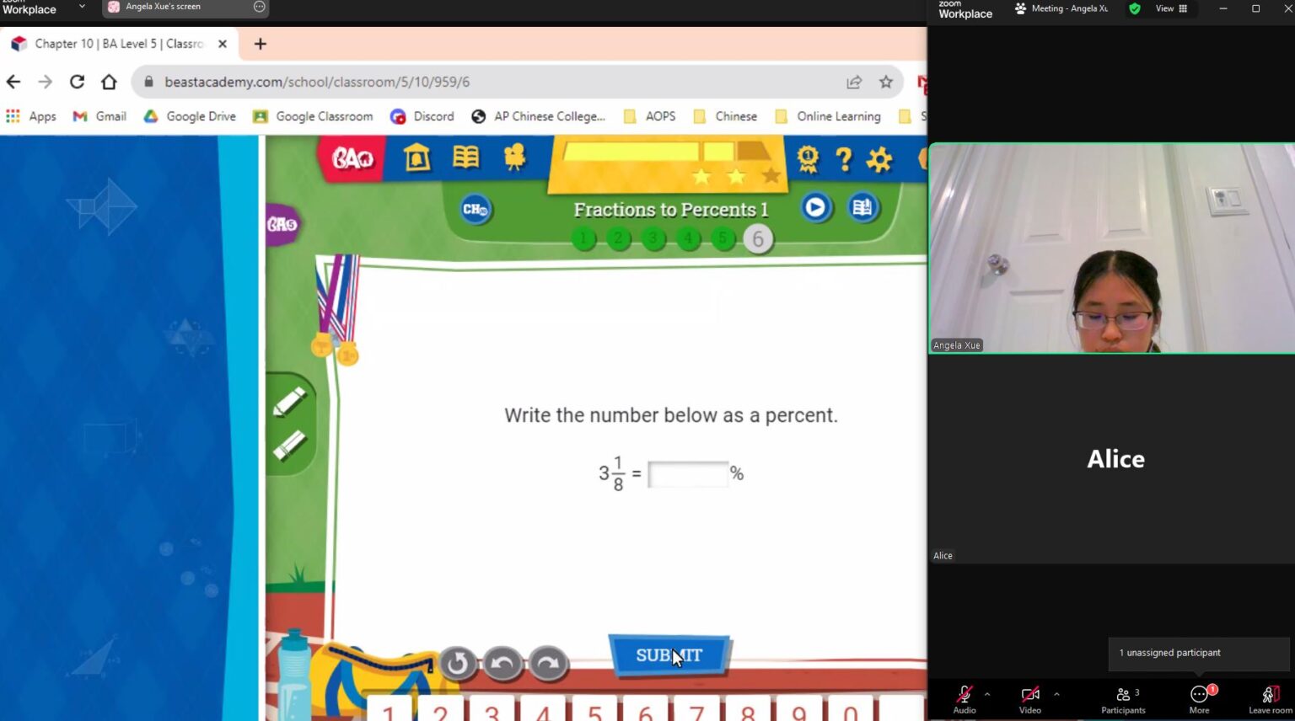Click number 0 on the keypad
Screen dimensions: 1295x721
850,709
